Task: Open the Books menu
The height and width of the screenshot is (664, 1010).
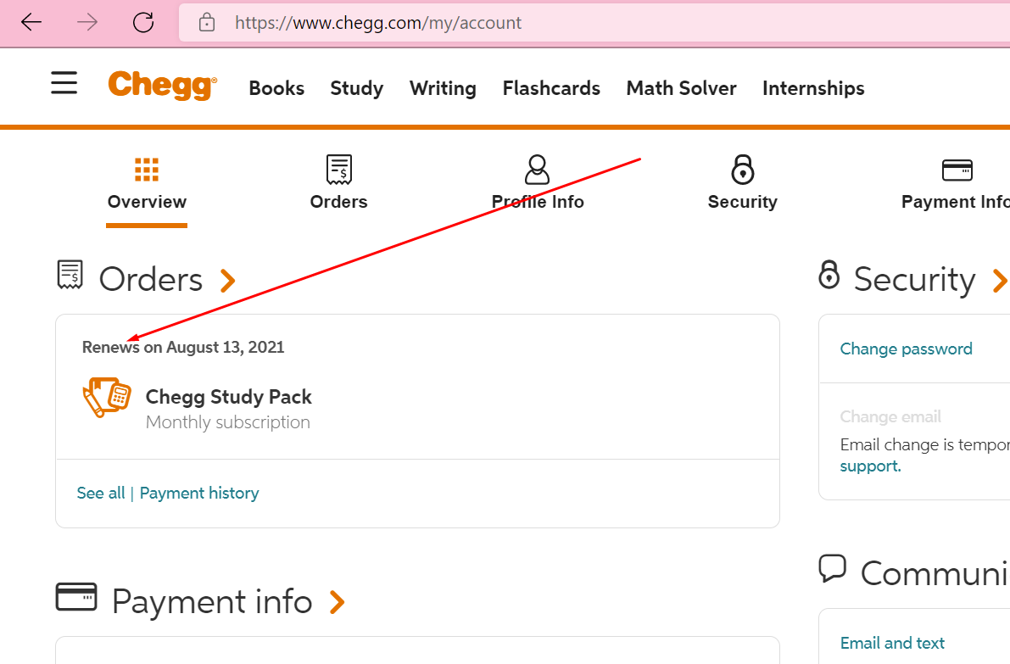Action: (276, 88)
